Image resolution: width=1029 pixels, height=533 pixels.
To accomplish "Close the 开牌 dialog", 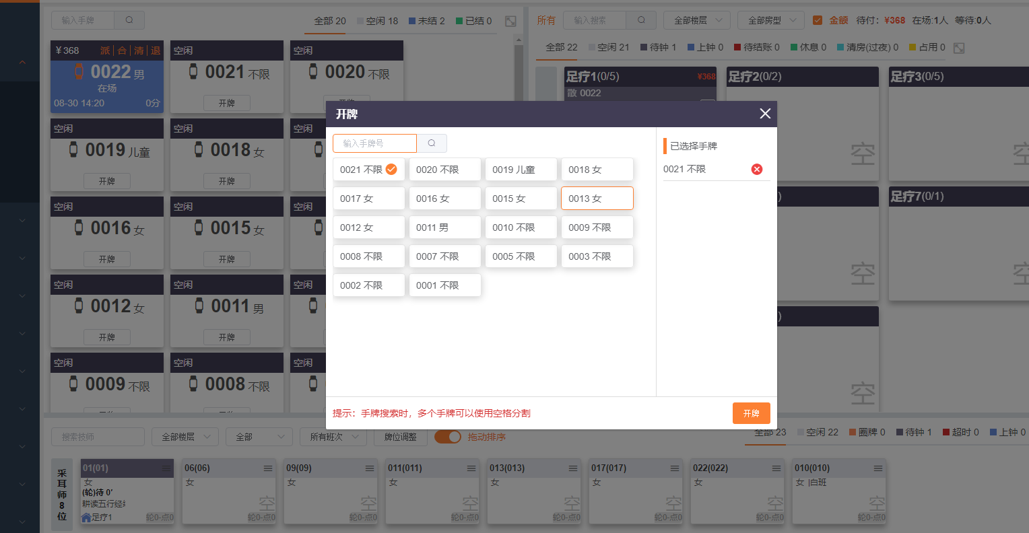I will pos(765,114).
